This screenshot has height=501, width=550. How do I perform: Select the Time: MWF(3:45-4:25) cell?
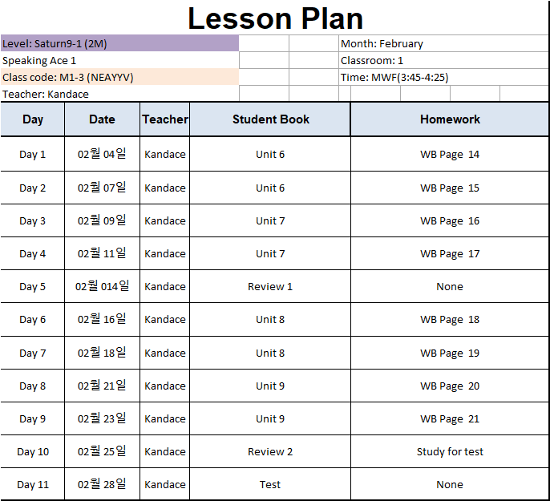click(443, 77)
